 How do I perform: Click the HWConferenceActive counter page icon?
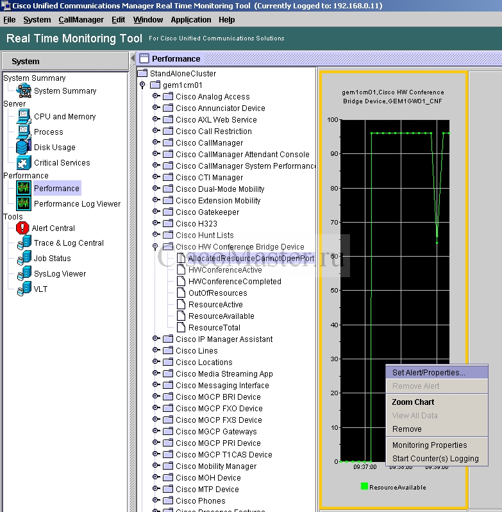[x=181, y=269]
